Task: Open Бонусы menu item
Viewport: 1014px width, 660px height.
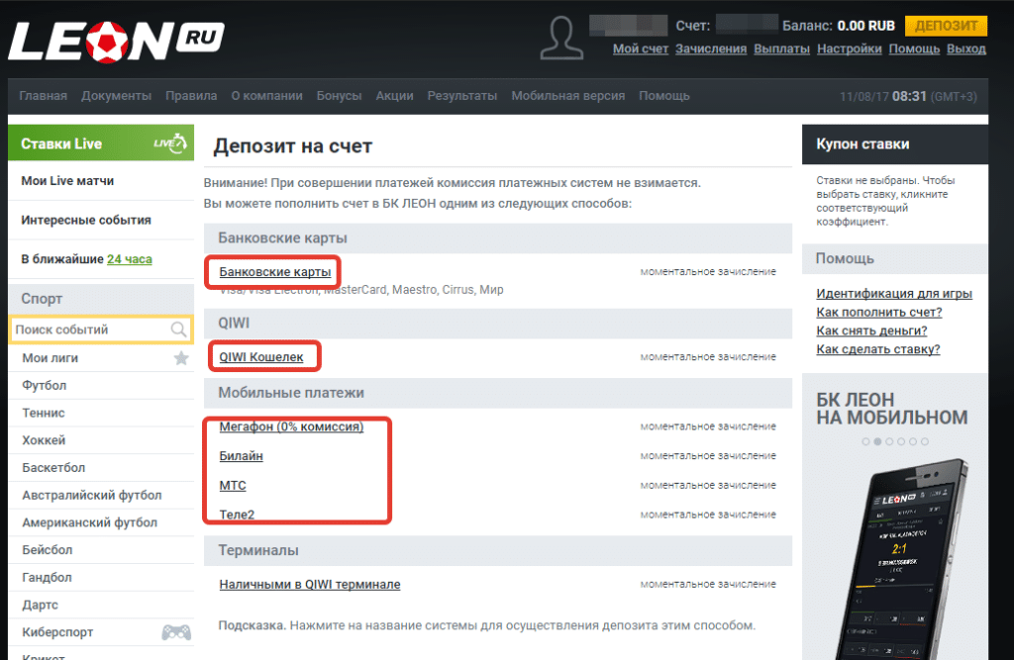Action: coord(339,96)
